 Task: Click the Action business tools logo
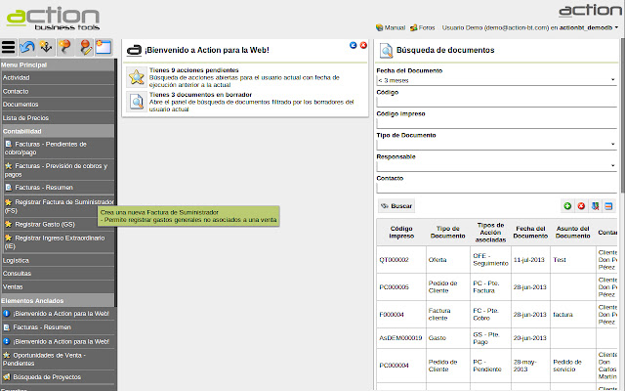(53, 18)
